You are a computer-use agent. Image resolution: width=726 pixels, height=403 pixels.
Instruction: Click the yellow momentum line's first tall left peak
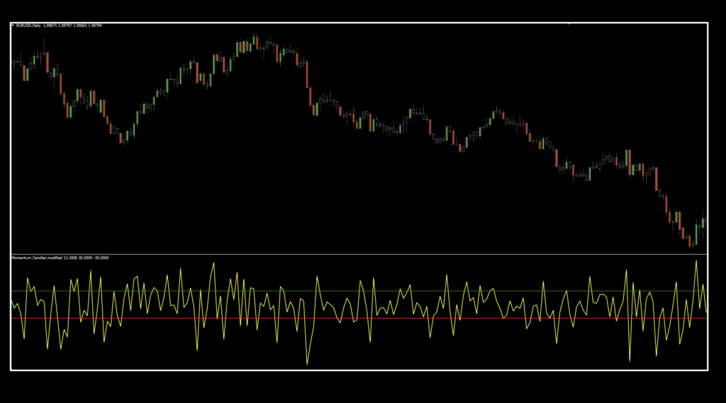click(28, 278)
